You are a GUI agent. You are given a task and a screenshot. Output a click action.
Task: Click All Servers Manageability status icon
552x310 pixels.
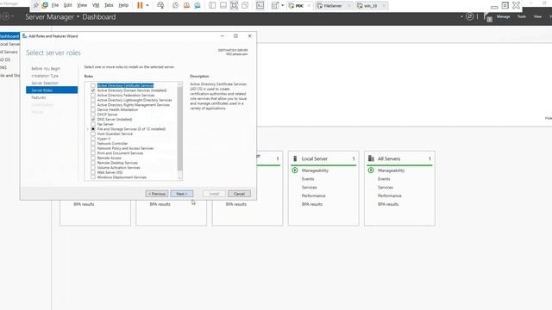(371, 170)
